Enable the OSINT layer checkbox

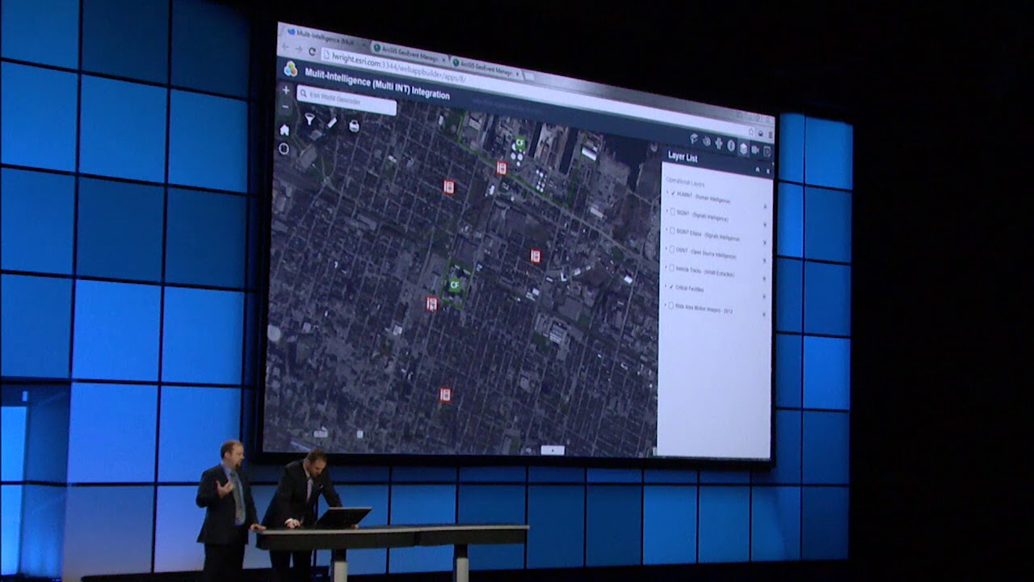[x=673, y=250]
